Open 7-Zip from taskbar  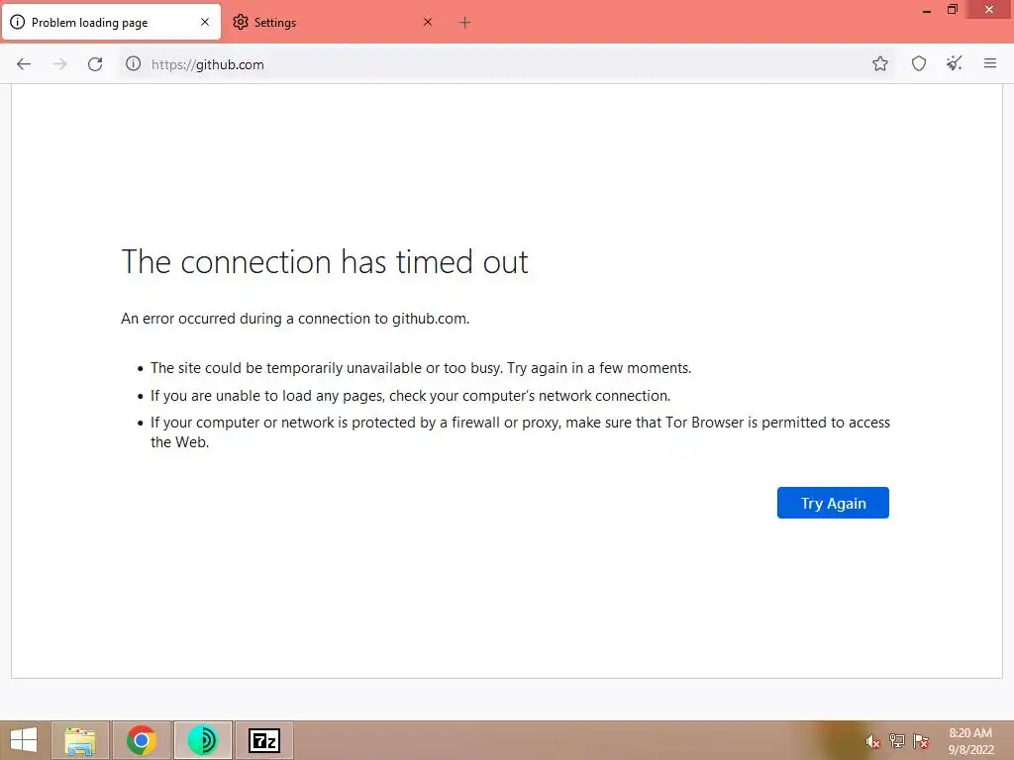point(263,740)
